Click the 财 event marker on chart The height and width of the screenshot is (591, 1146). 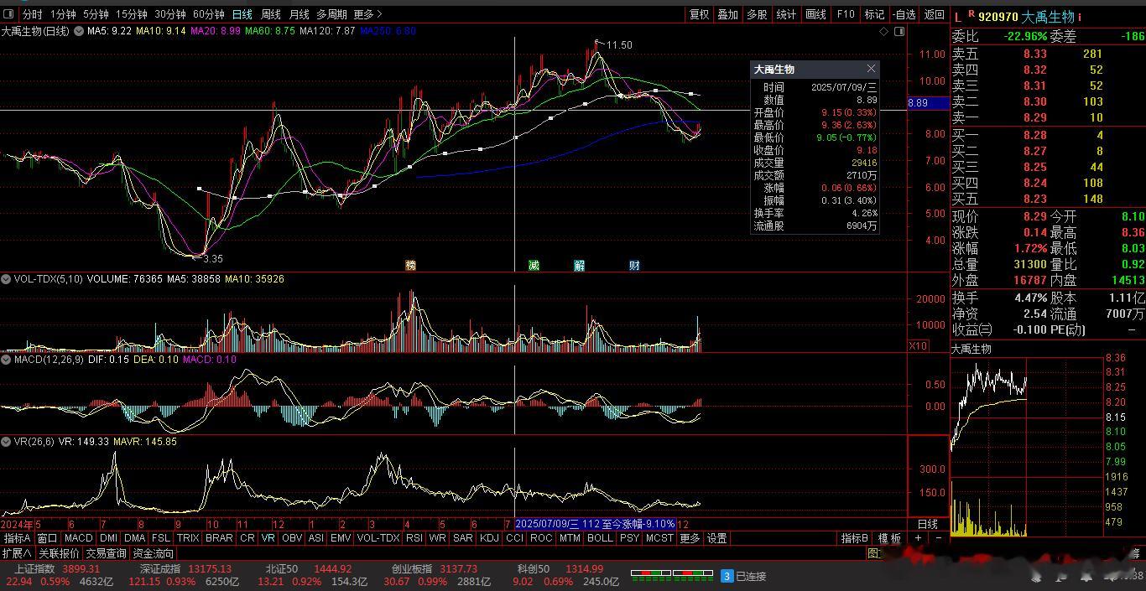tap(634, 265)
